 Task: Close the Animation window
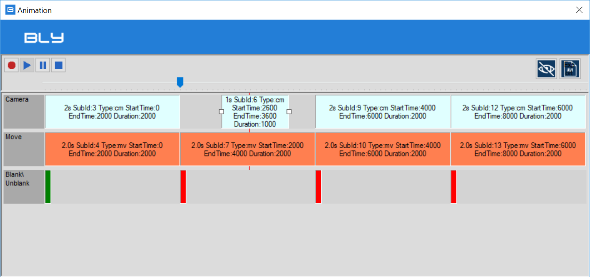[579, 10]
